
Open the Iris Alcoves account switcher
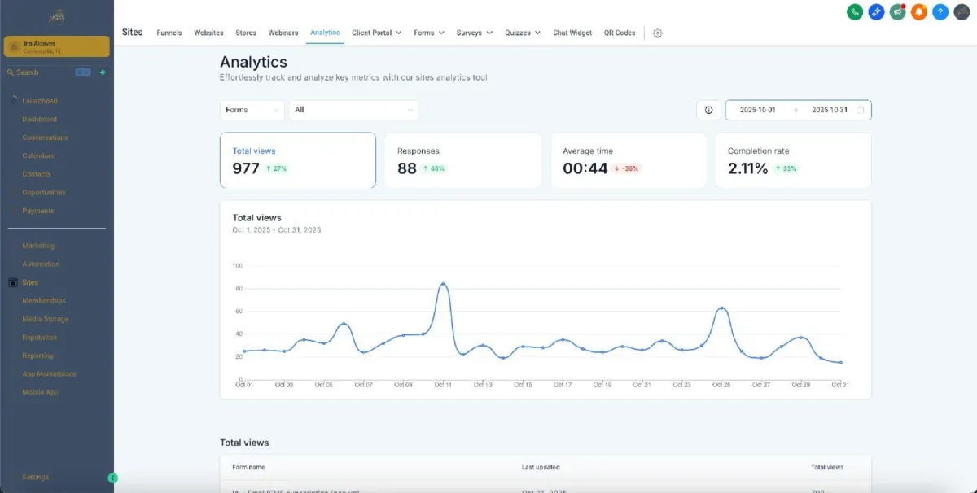[x=57, y=46]
